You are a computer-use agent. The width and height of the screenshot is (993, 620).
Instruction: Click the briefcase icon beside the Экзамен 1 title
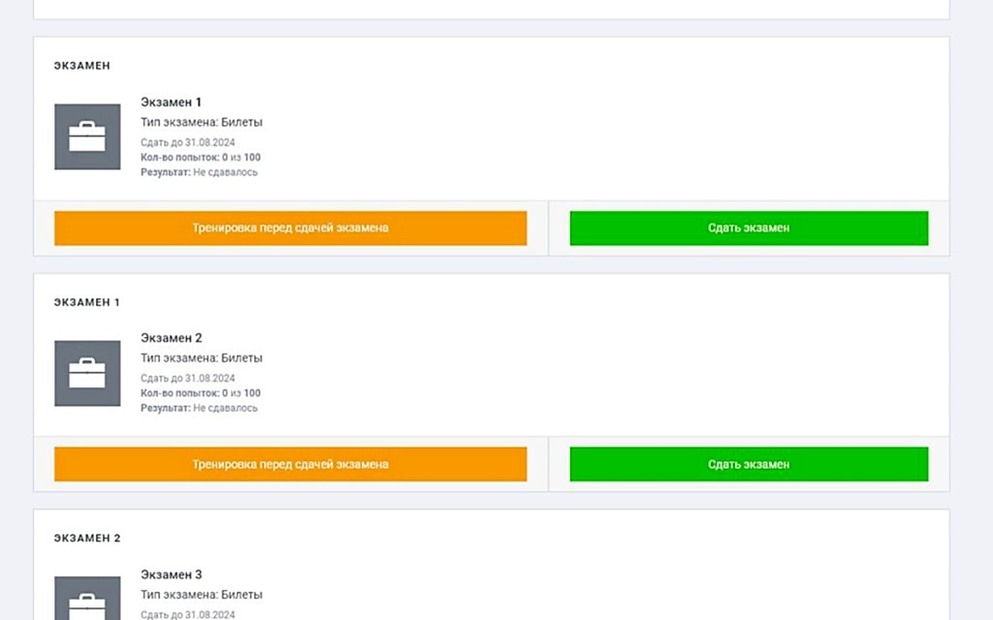(87, 137)
